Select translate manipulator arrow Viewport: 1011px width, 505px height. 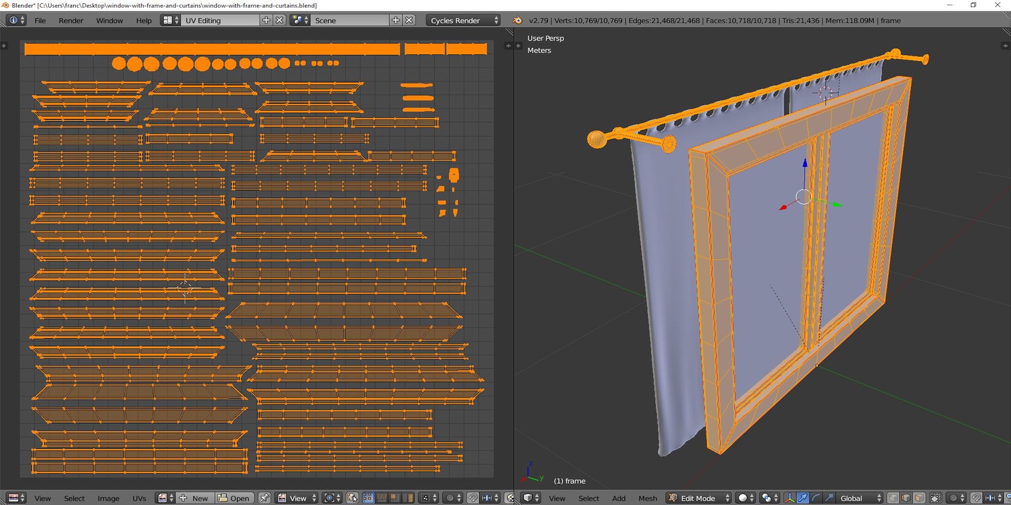[x=803, y=498]
